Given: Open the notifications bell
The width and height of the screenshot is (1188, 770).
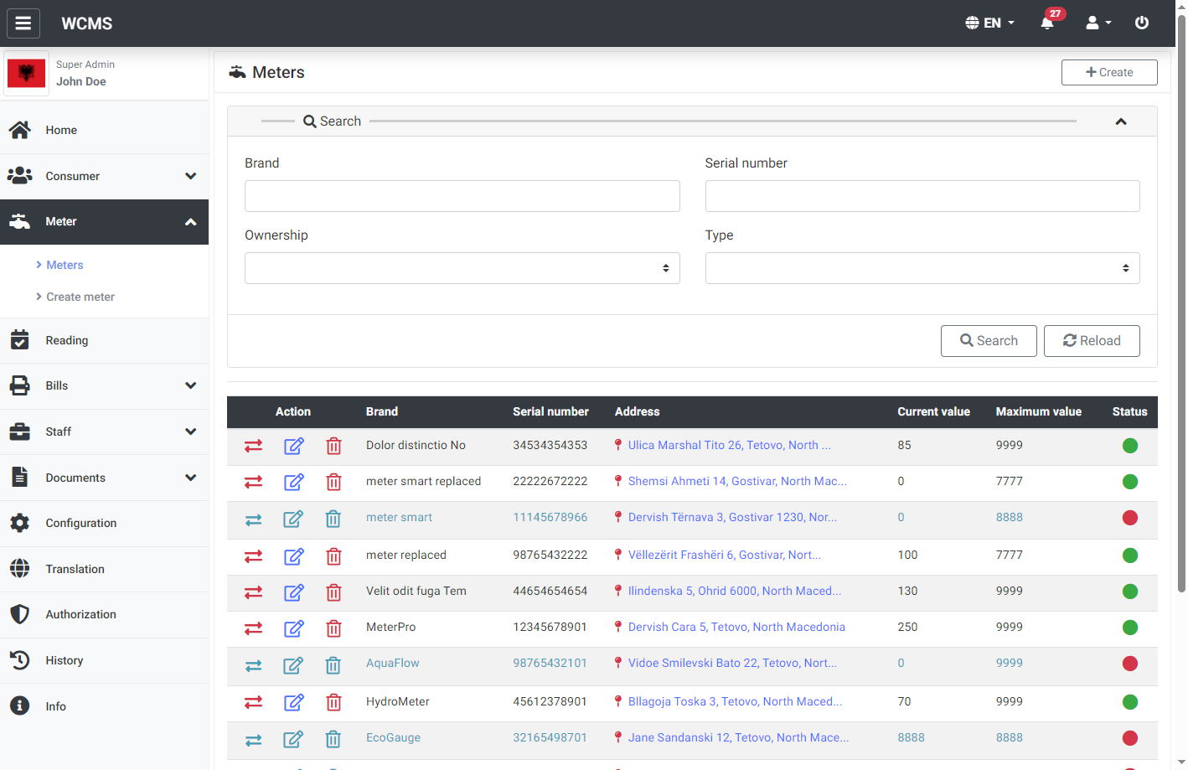Looking at the screenshot, I should coord(1047,23).
